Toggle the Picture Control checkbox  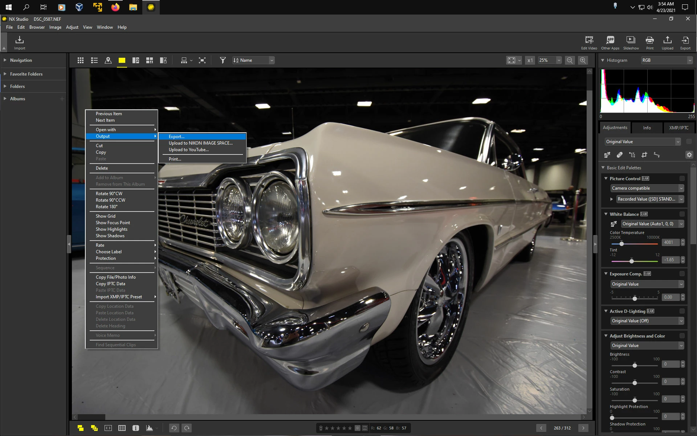(682, 178)
